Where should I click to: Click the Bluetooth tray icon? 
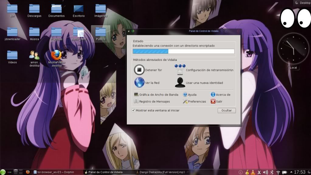272,172
